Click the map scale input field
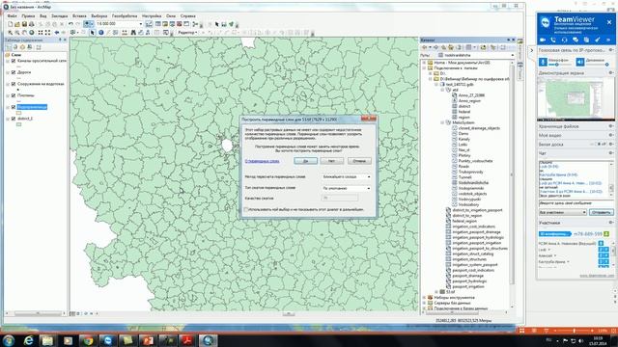 117,24
